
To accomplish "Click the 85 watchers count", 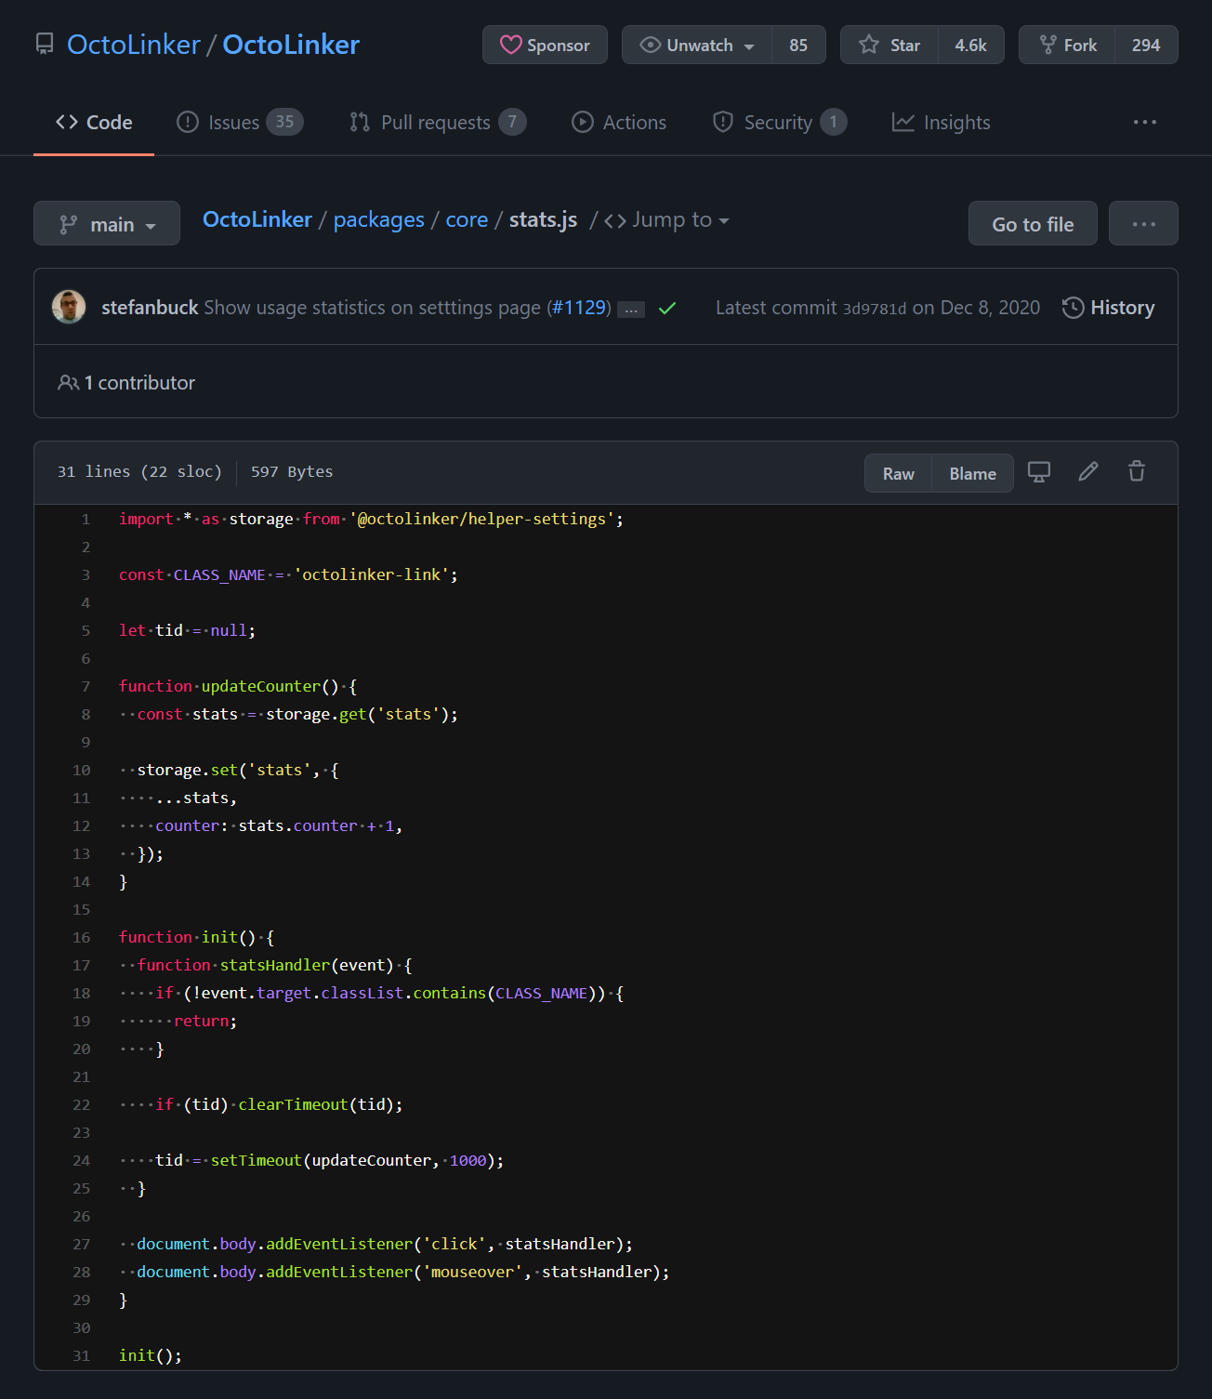I will pos(798,45).
